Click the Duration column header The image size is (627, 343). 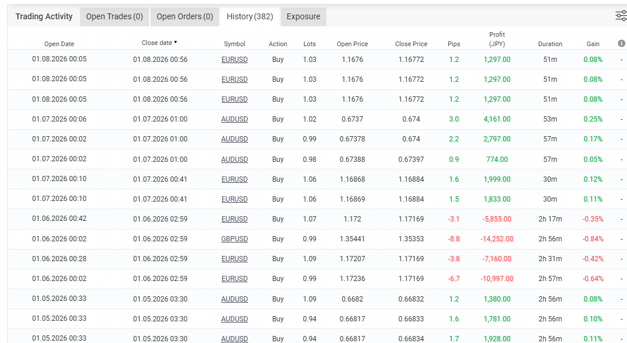pyautogui.click(x=550, y=44)
